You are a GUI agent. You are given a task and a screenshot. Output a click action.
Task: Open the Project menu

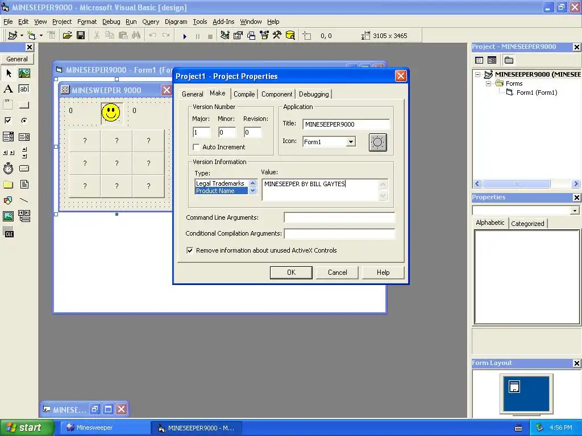[x=61, y=22]
